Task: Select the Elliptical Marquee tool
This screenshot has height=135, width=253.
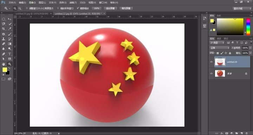Action: point(4,19)
